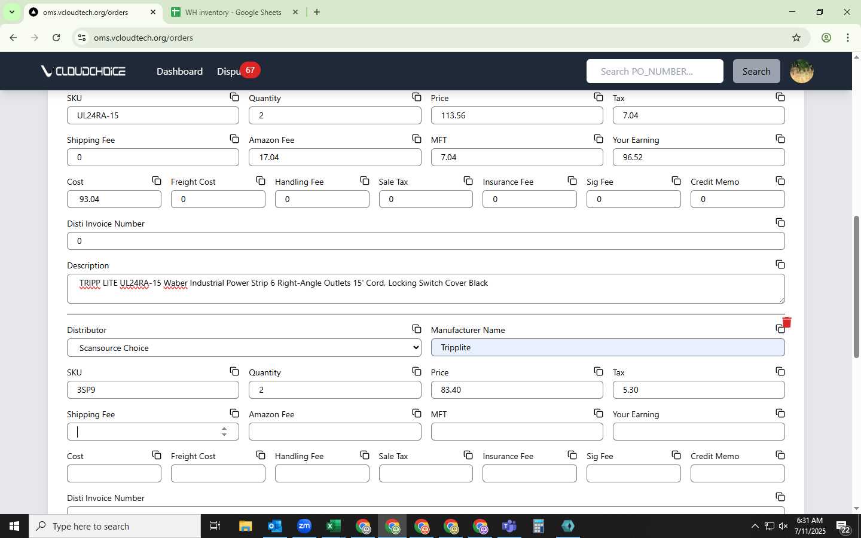The width and height of the screenshot is (861, 538).
Task: Open Microsoft Teams from the taskbar
Action: [509, 527]
